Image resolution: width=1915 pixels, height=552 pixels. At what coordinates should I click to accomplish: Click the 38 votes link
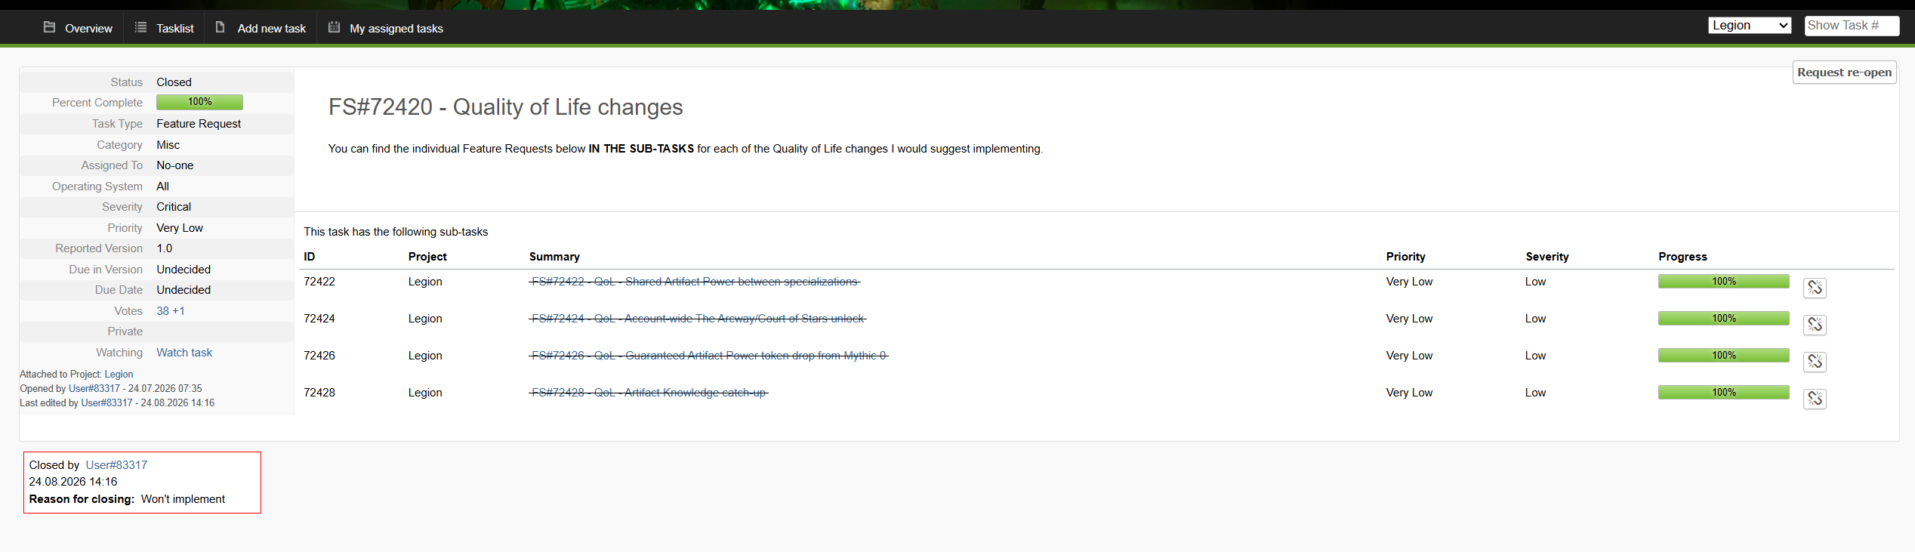pyautogui.click(x=162, y=311)
